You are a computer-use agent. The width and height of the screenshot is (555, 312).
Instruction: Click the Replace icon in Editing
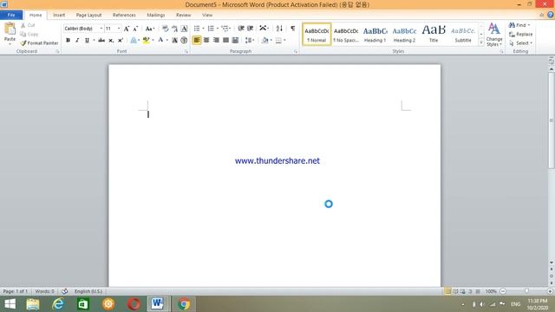[512, 34]
